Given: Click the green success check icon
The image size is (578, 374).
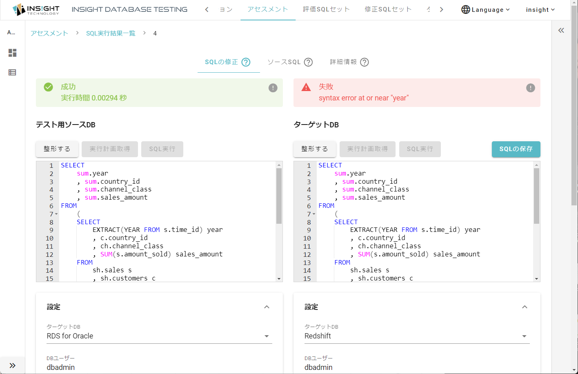Looking at the screenshot, I should [x=49, y=87].
